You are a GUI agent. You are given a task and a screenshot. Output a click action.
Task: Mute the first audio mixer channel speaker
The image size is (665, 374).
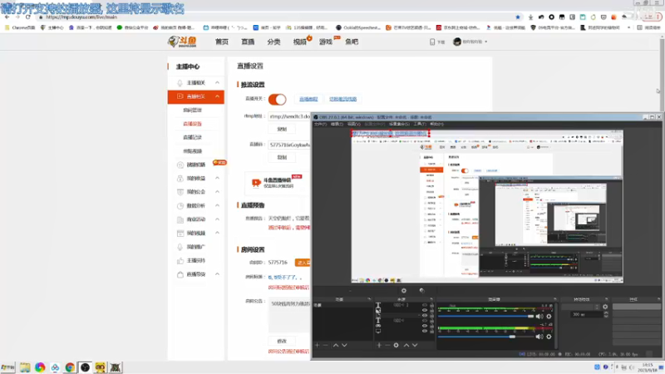(539, 317)
